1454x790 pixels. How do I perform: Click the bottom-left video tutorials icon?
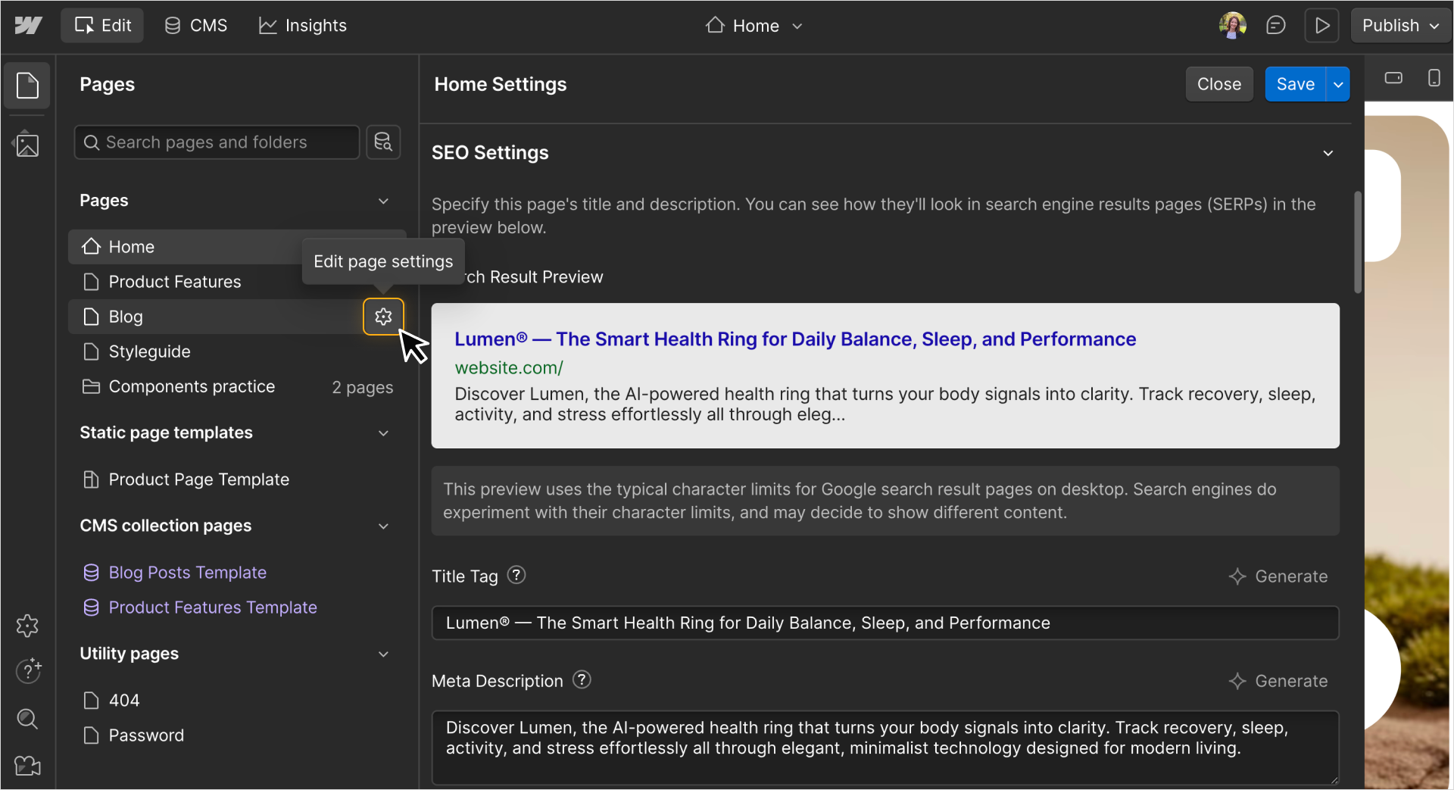point(27,766)
